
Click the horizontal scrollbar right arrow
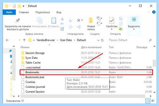151,96
